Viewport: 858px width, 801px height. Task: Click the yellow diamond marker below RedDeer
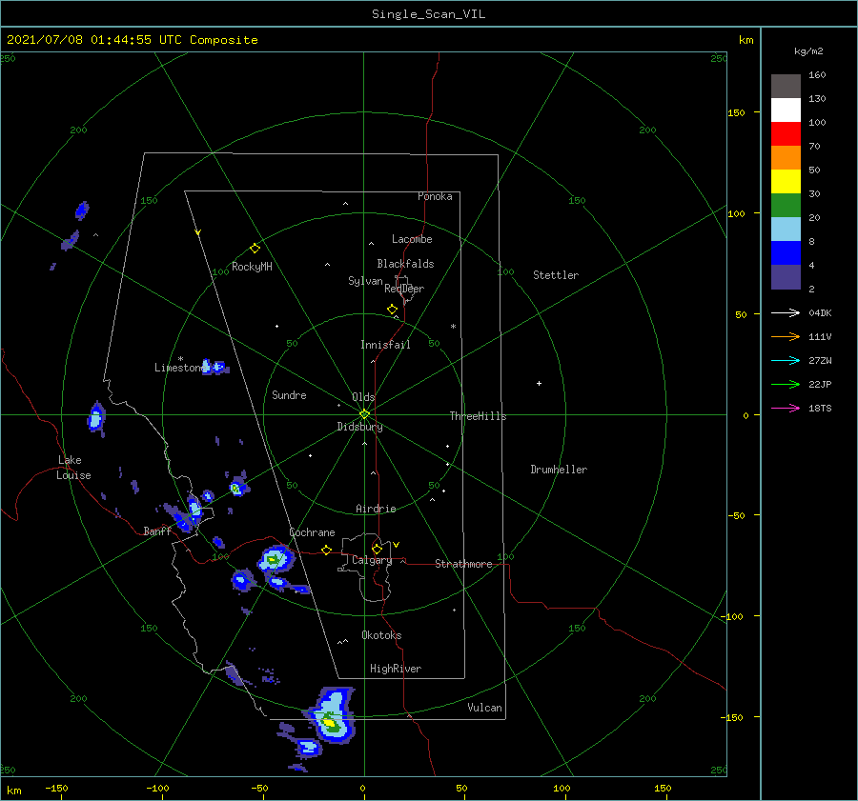click(392, 309)
